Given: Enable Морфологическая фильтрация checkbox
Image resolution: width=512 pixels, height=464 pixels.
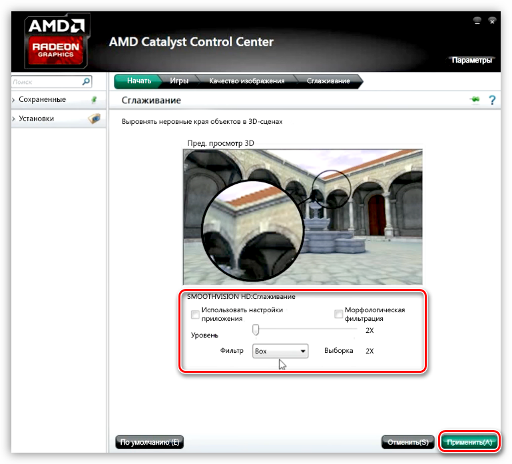Looking at the screenshot, I should (338, 314).
